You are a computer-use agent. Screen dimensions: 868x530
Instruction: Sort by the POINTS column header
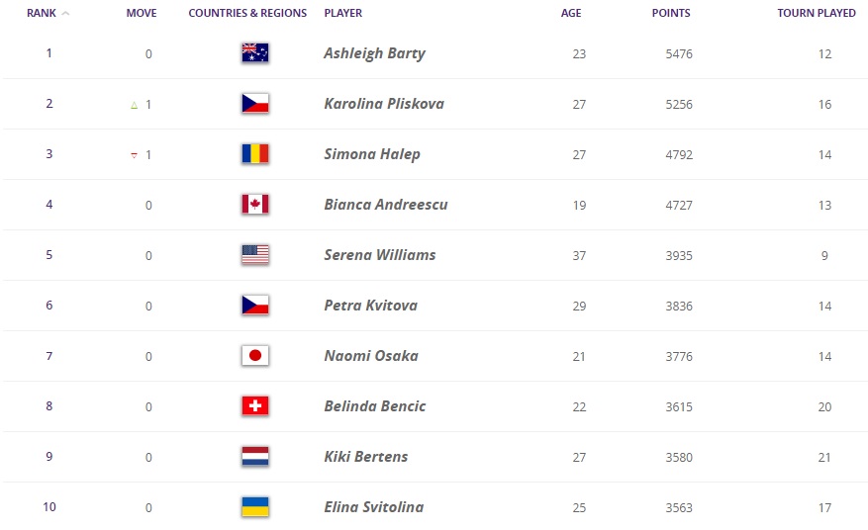point(671,13)
